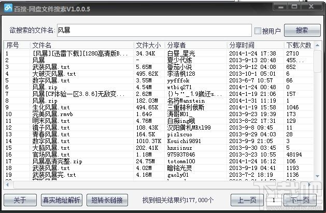Select 武装风暴.txt shared by 暗铭光灵
This screenshot has height=213, width=326.
[x=159, y=168]
